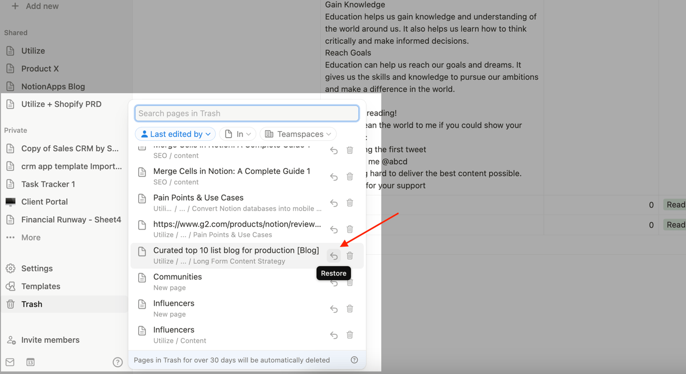This screenshot has height=374, width=686.
Task: Open Templates using its shapes icon
Action: [x=11, y=286]
